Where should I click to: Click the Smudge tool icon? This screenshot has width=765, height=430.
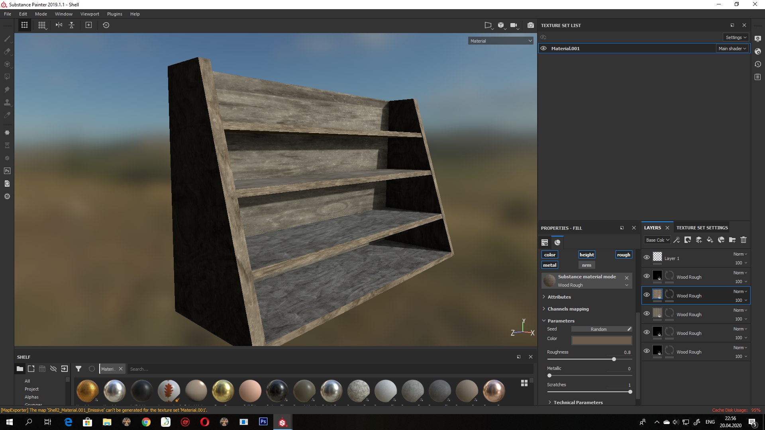click(7, 90)
